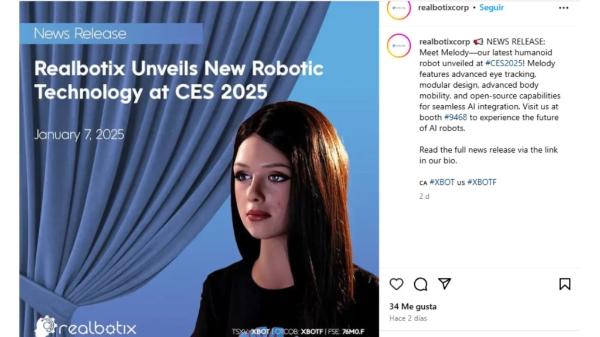Screen dimensions: 600x337
Task: Click the News Release banner on image
Action: tap(111, 33)
